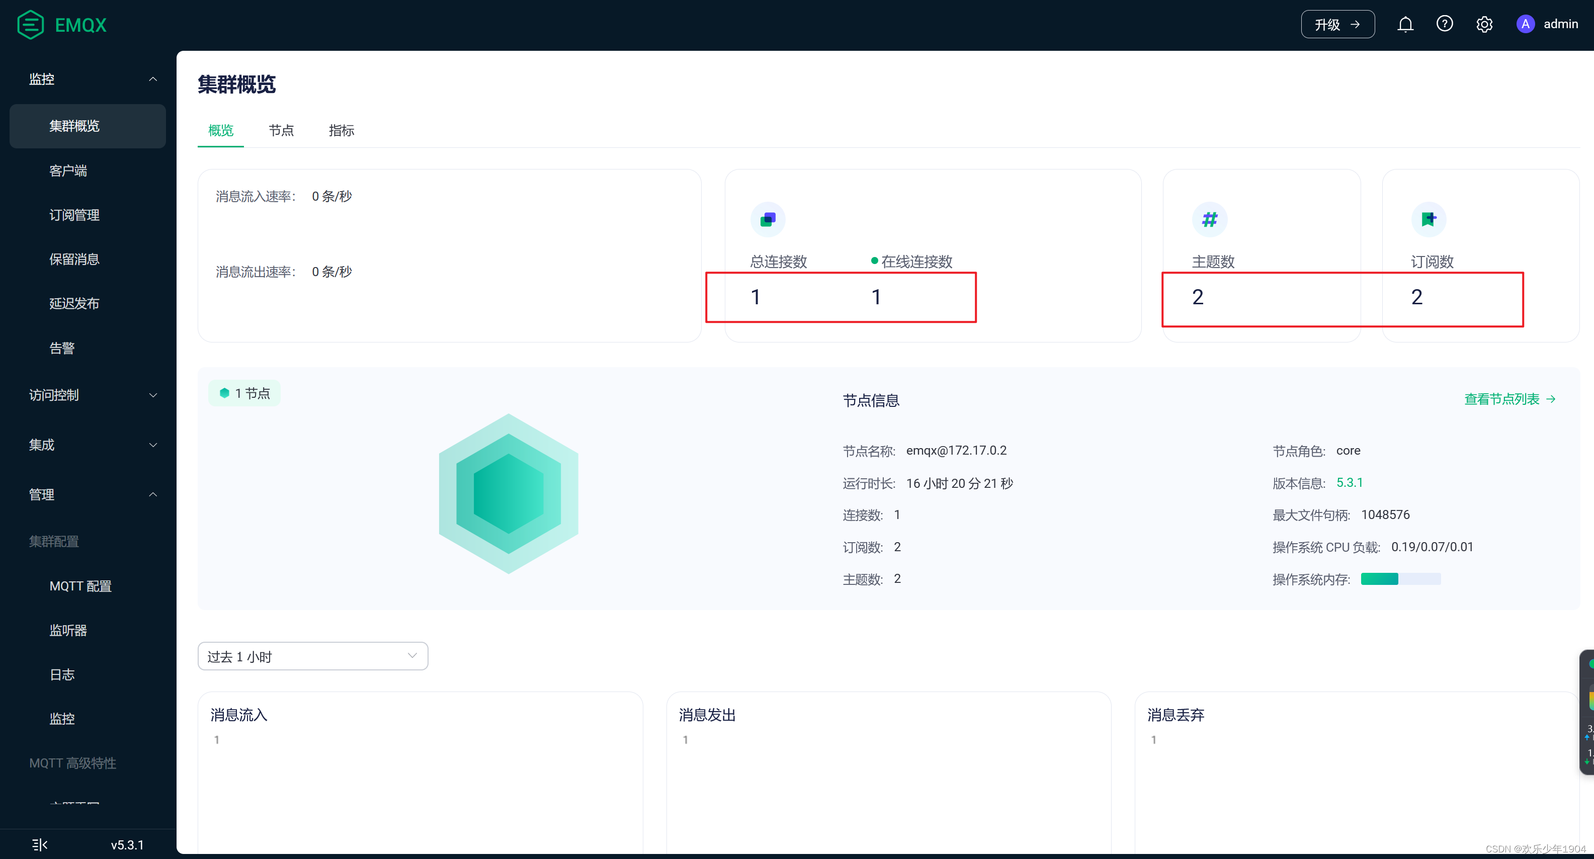This screenshot has height=859, width=1594.
Task: Open the 过去 1 小时 time range dropdown
Action: tap(312, 656)
